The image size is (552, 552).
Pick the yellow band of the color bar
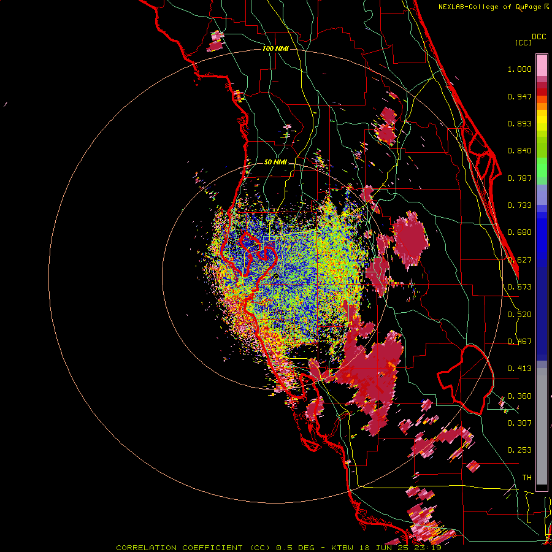click(x=542, y=121)
